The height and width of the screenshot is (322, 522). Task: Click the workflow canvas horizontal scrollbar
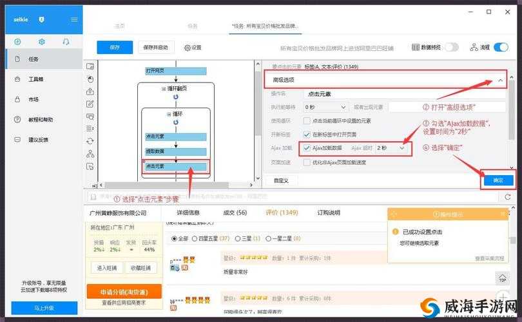(x=167, y=185)
